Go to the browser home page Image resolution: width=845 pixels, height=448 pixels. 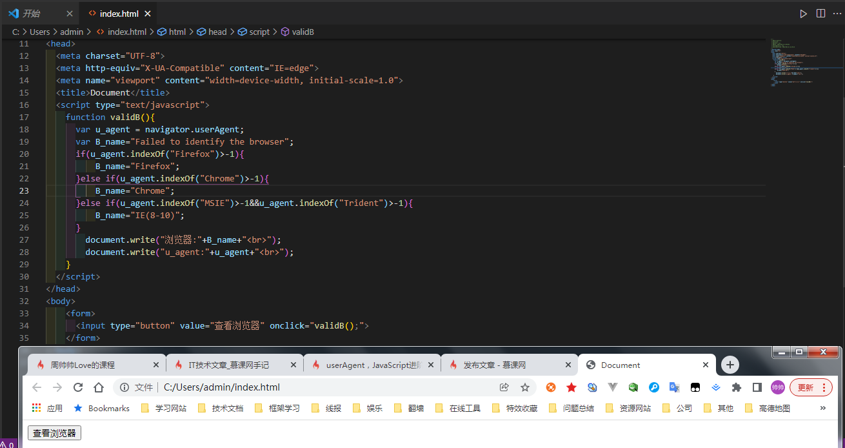[x=99, y=387]
